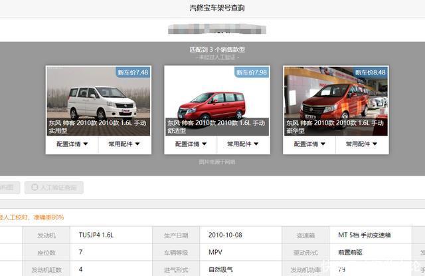Click the red 舒适型 van photo

216,100
